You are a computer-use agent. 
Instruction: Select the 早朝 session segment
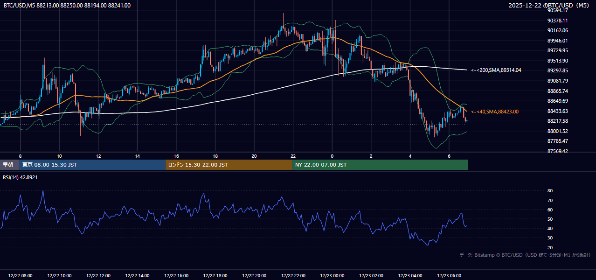(9, 165)
